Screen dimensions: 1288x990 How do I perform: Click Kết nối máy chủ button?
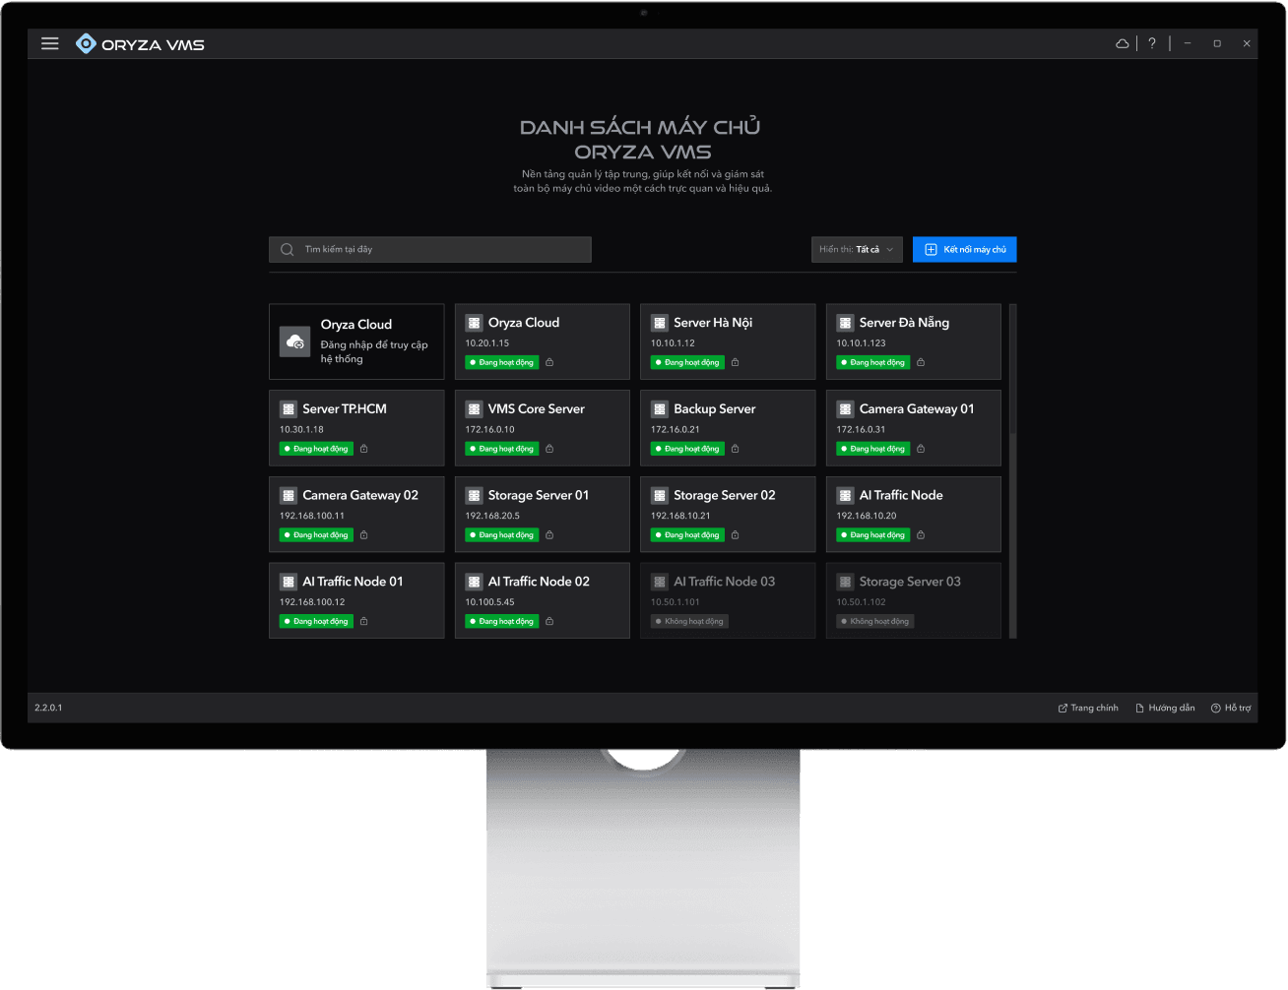[964, 250]
